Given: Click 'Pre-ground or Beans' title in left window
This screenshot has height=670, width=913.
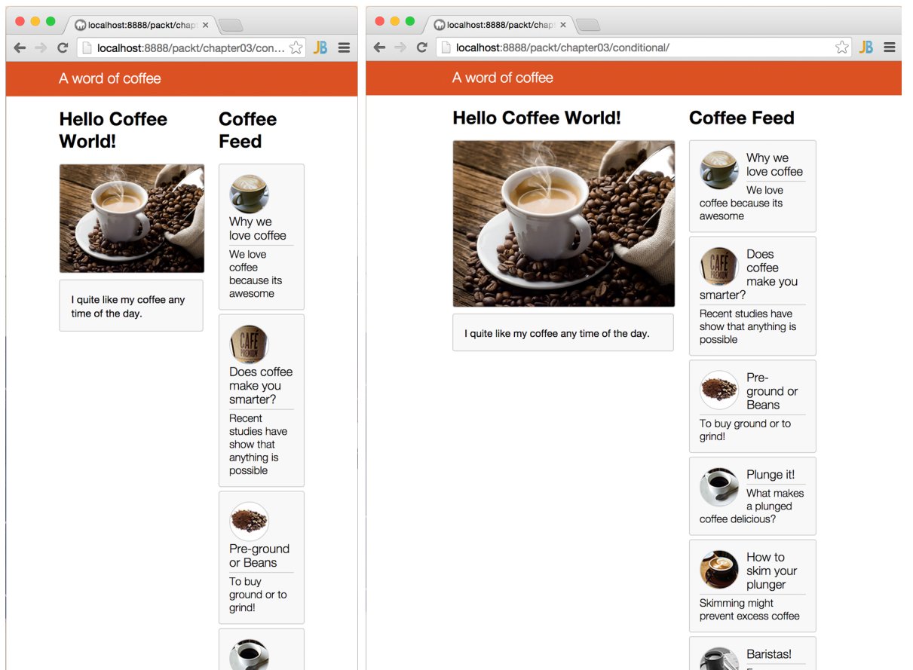Looking at the screenshot, I should pos(259,555).
